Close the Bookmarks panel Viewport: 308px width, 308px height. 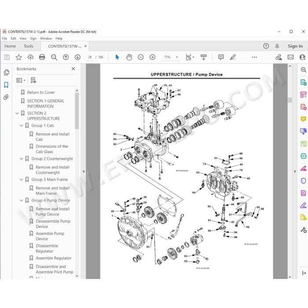click(73, 69)
